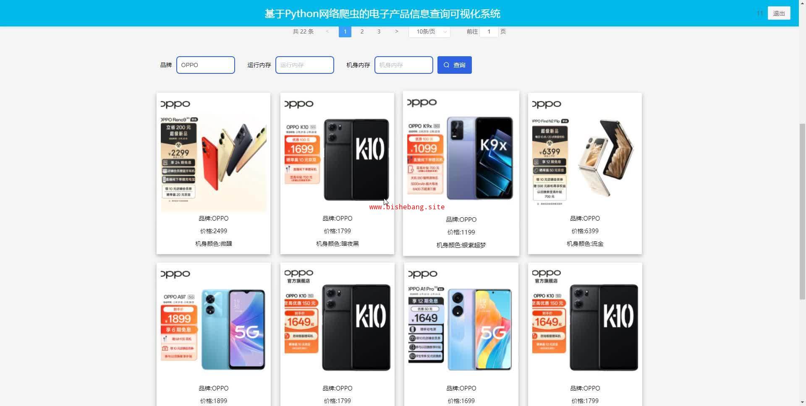Click the 退出 logout button
The image size is (806, 406).
click(779, 13)
